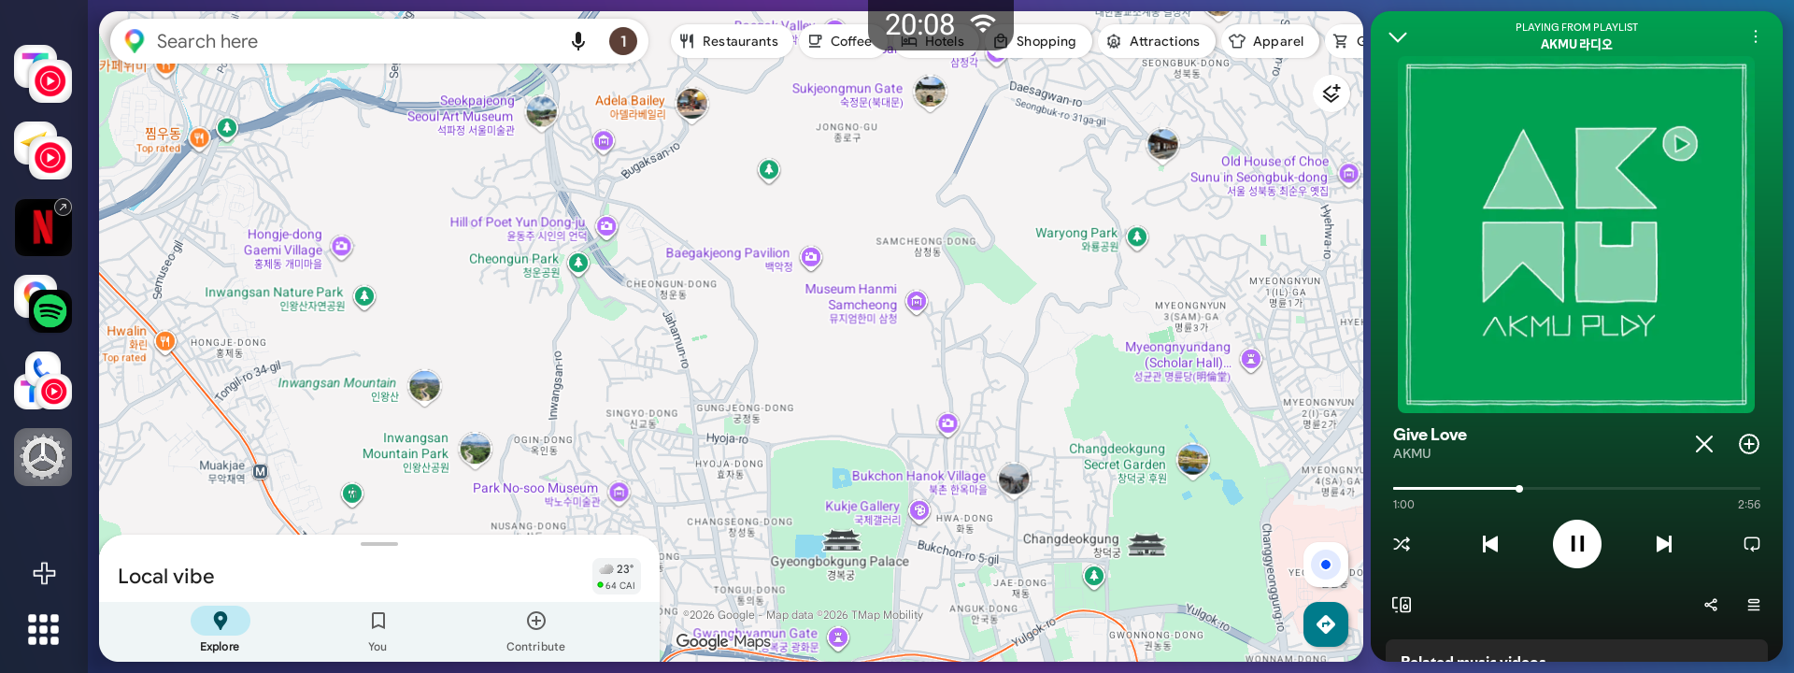The image size is (1794, 673).
Task: Open the Bukchon Hanok Village photo pin
Action: 1014,480
